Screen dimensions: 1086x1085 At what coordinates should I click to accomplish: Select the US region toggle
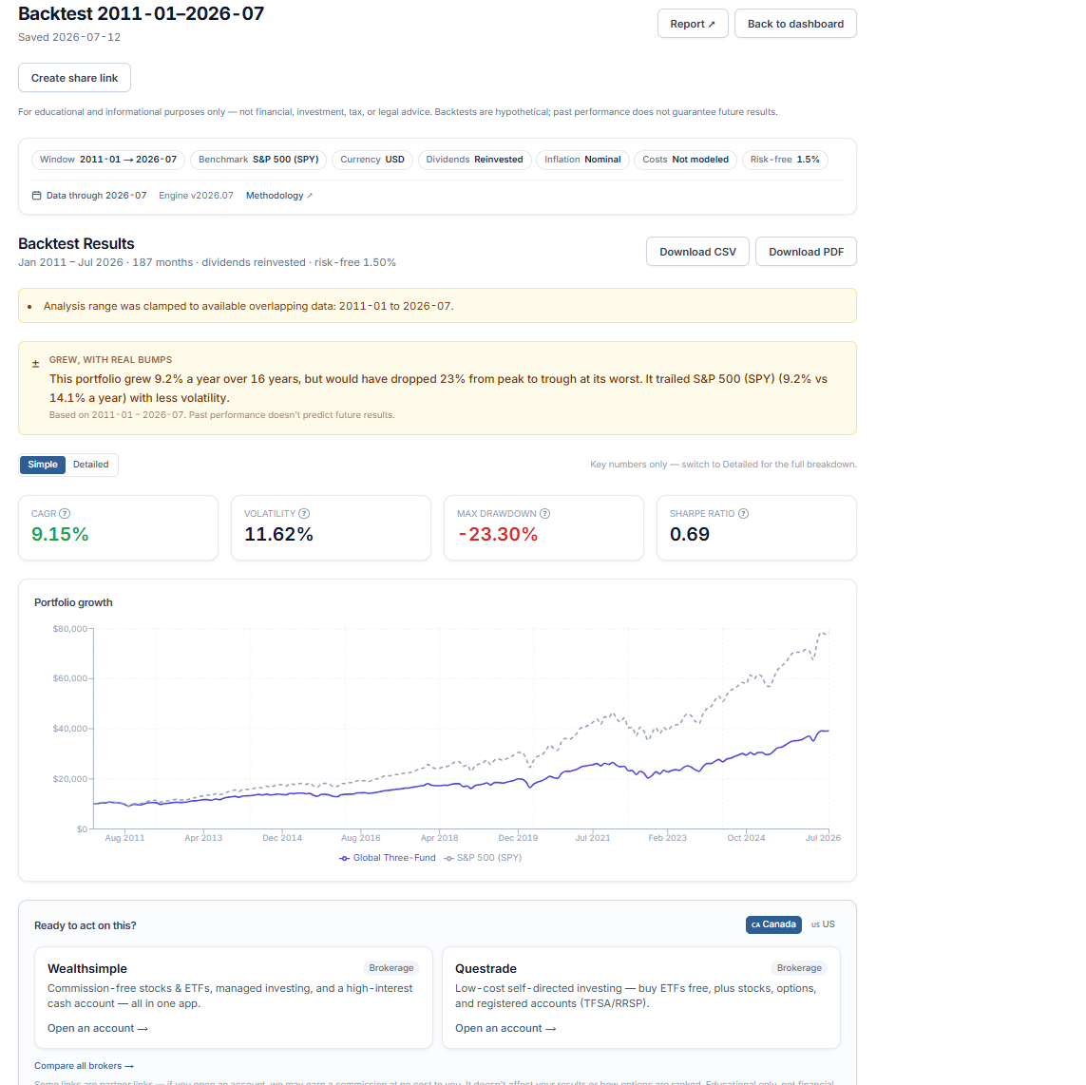(823, 924)
